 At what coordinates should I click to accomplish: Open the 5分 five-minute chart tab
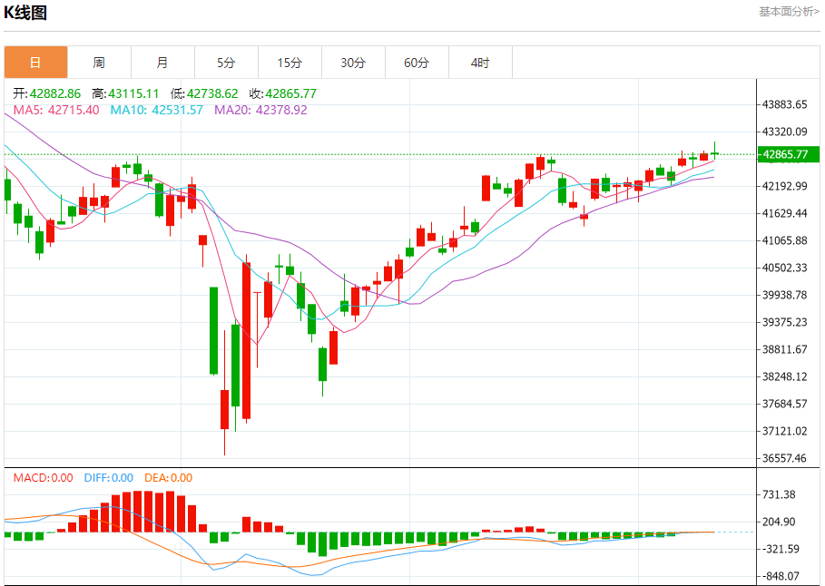point(226,63)
